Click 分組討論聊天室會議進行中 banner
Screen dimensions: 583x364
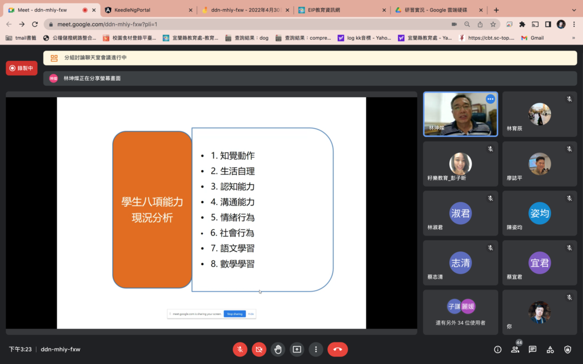[310, 58]
